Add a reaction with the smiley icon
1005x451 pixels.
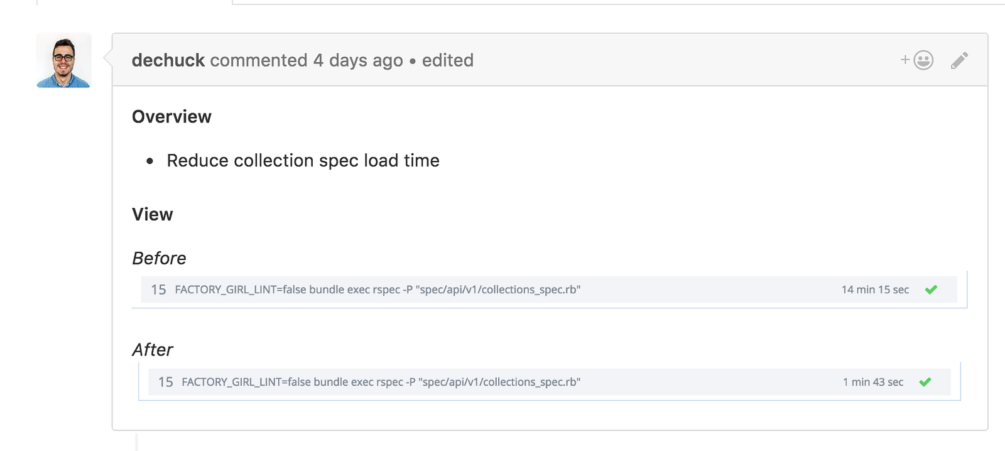[x=918, y=60]
